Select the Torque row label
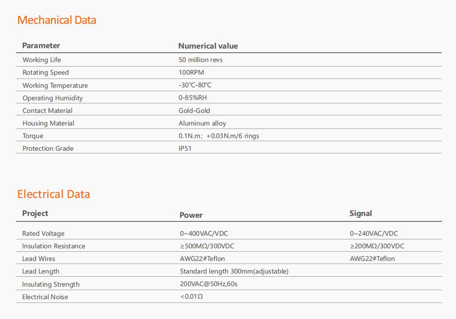Image resolution: width=456 pixels, height=319 pixels. [x=33, y=136]
